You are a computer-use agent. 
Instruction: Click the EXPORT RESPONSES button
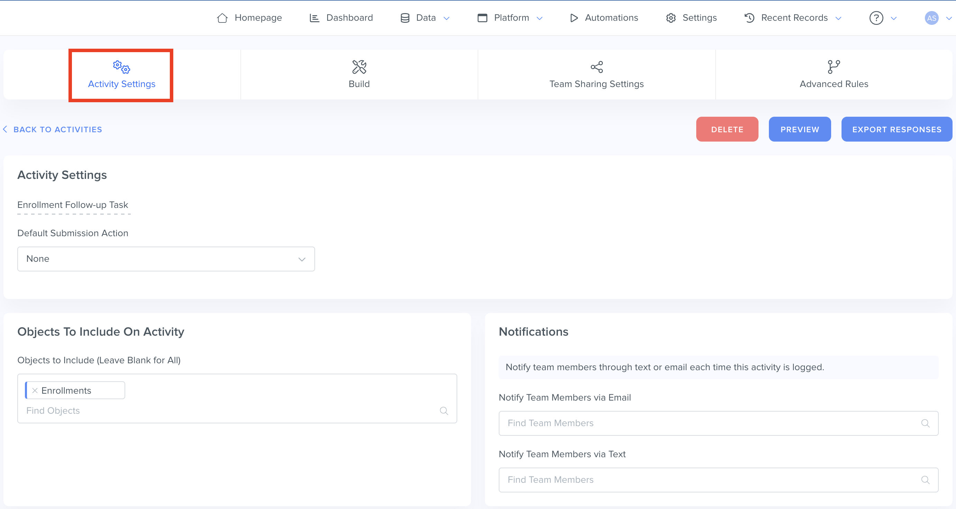coord(896,129)
